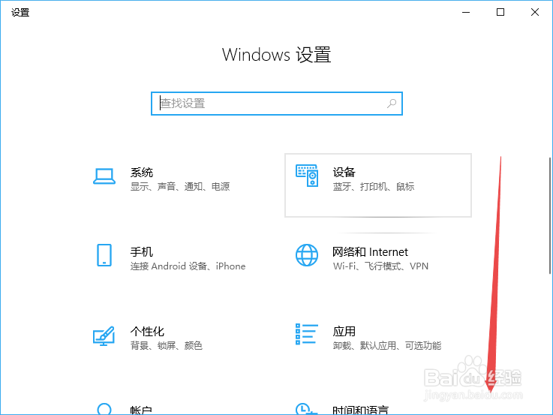The height and width of the screenshot is (415, 553).
Task: Open the Phone icon
Action: tap(104, 255)
